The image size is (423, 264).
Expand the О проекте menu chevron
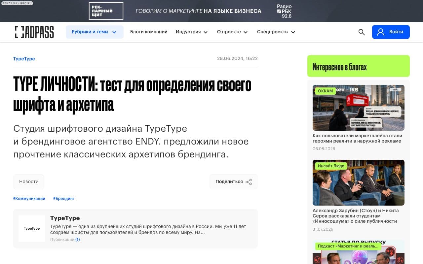coord(246,32)
